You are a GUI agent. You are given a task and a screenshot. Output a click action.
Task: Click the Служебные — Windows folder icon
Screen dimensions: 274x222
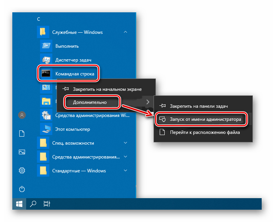(x=43, y=32)
